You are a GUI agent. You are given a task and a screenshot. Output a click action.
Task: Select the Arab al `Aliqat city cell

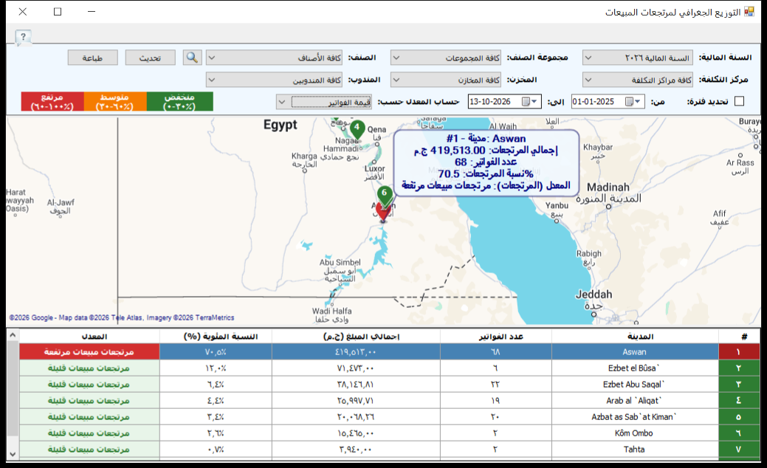point(635,401)
